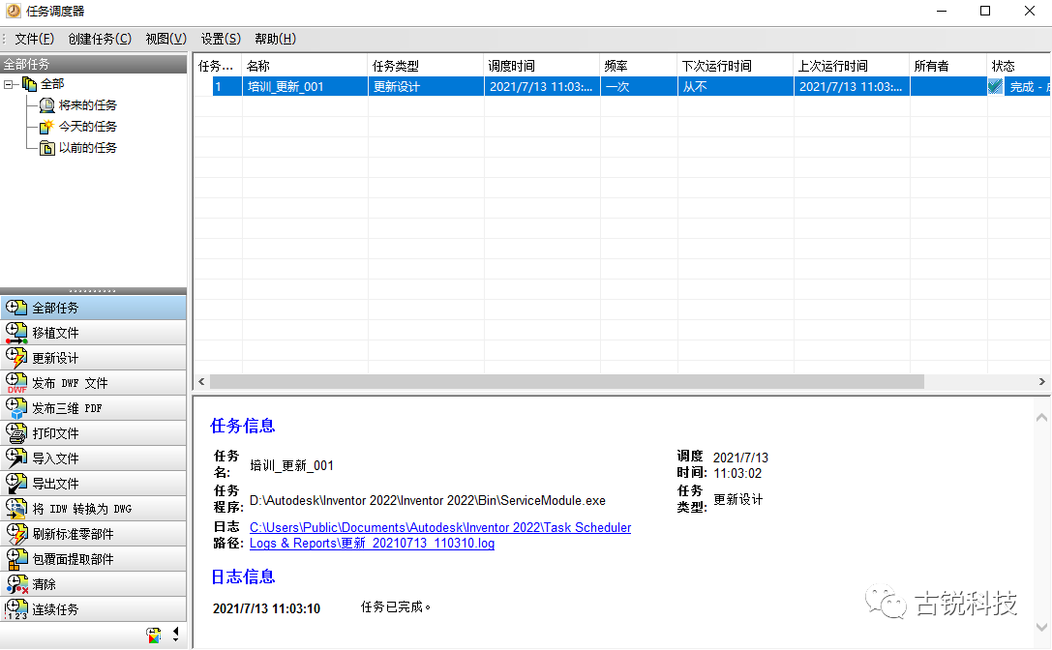The height and width of the screenshot is (650, 1052).
Task: Open the 文件(F) menu
Action: pos(34,39)
